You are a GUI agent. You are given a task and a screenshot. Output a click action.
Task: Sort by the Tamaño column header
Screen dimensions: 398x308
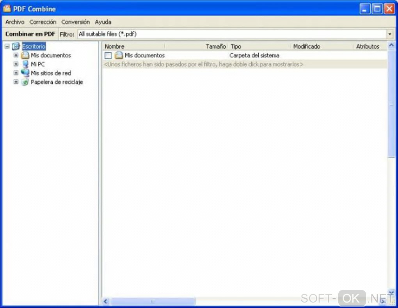tap(196, 46)
